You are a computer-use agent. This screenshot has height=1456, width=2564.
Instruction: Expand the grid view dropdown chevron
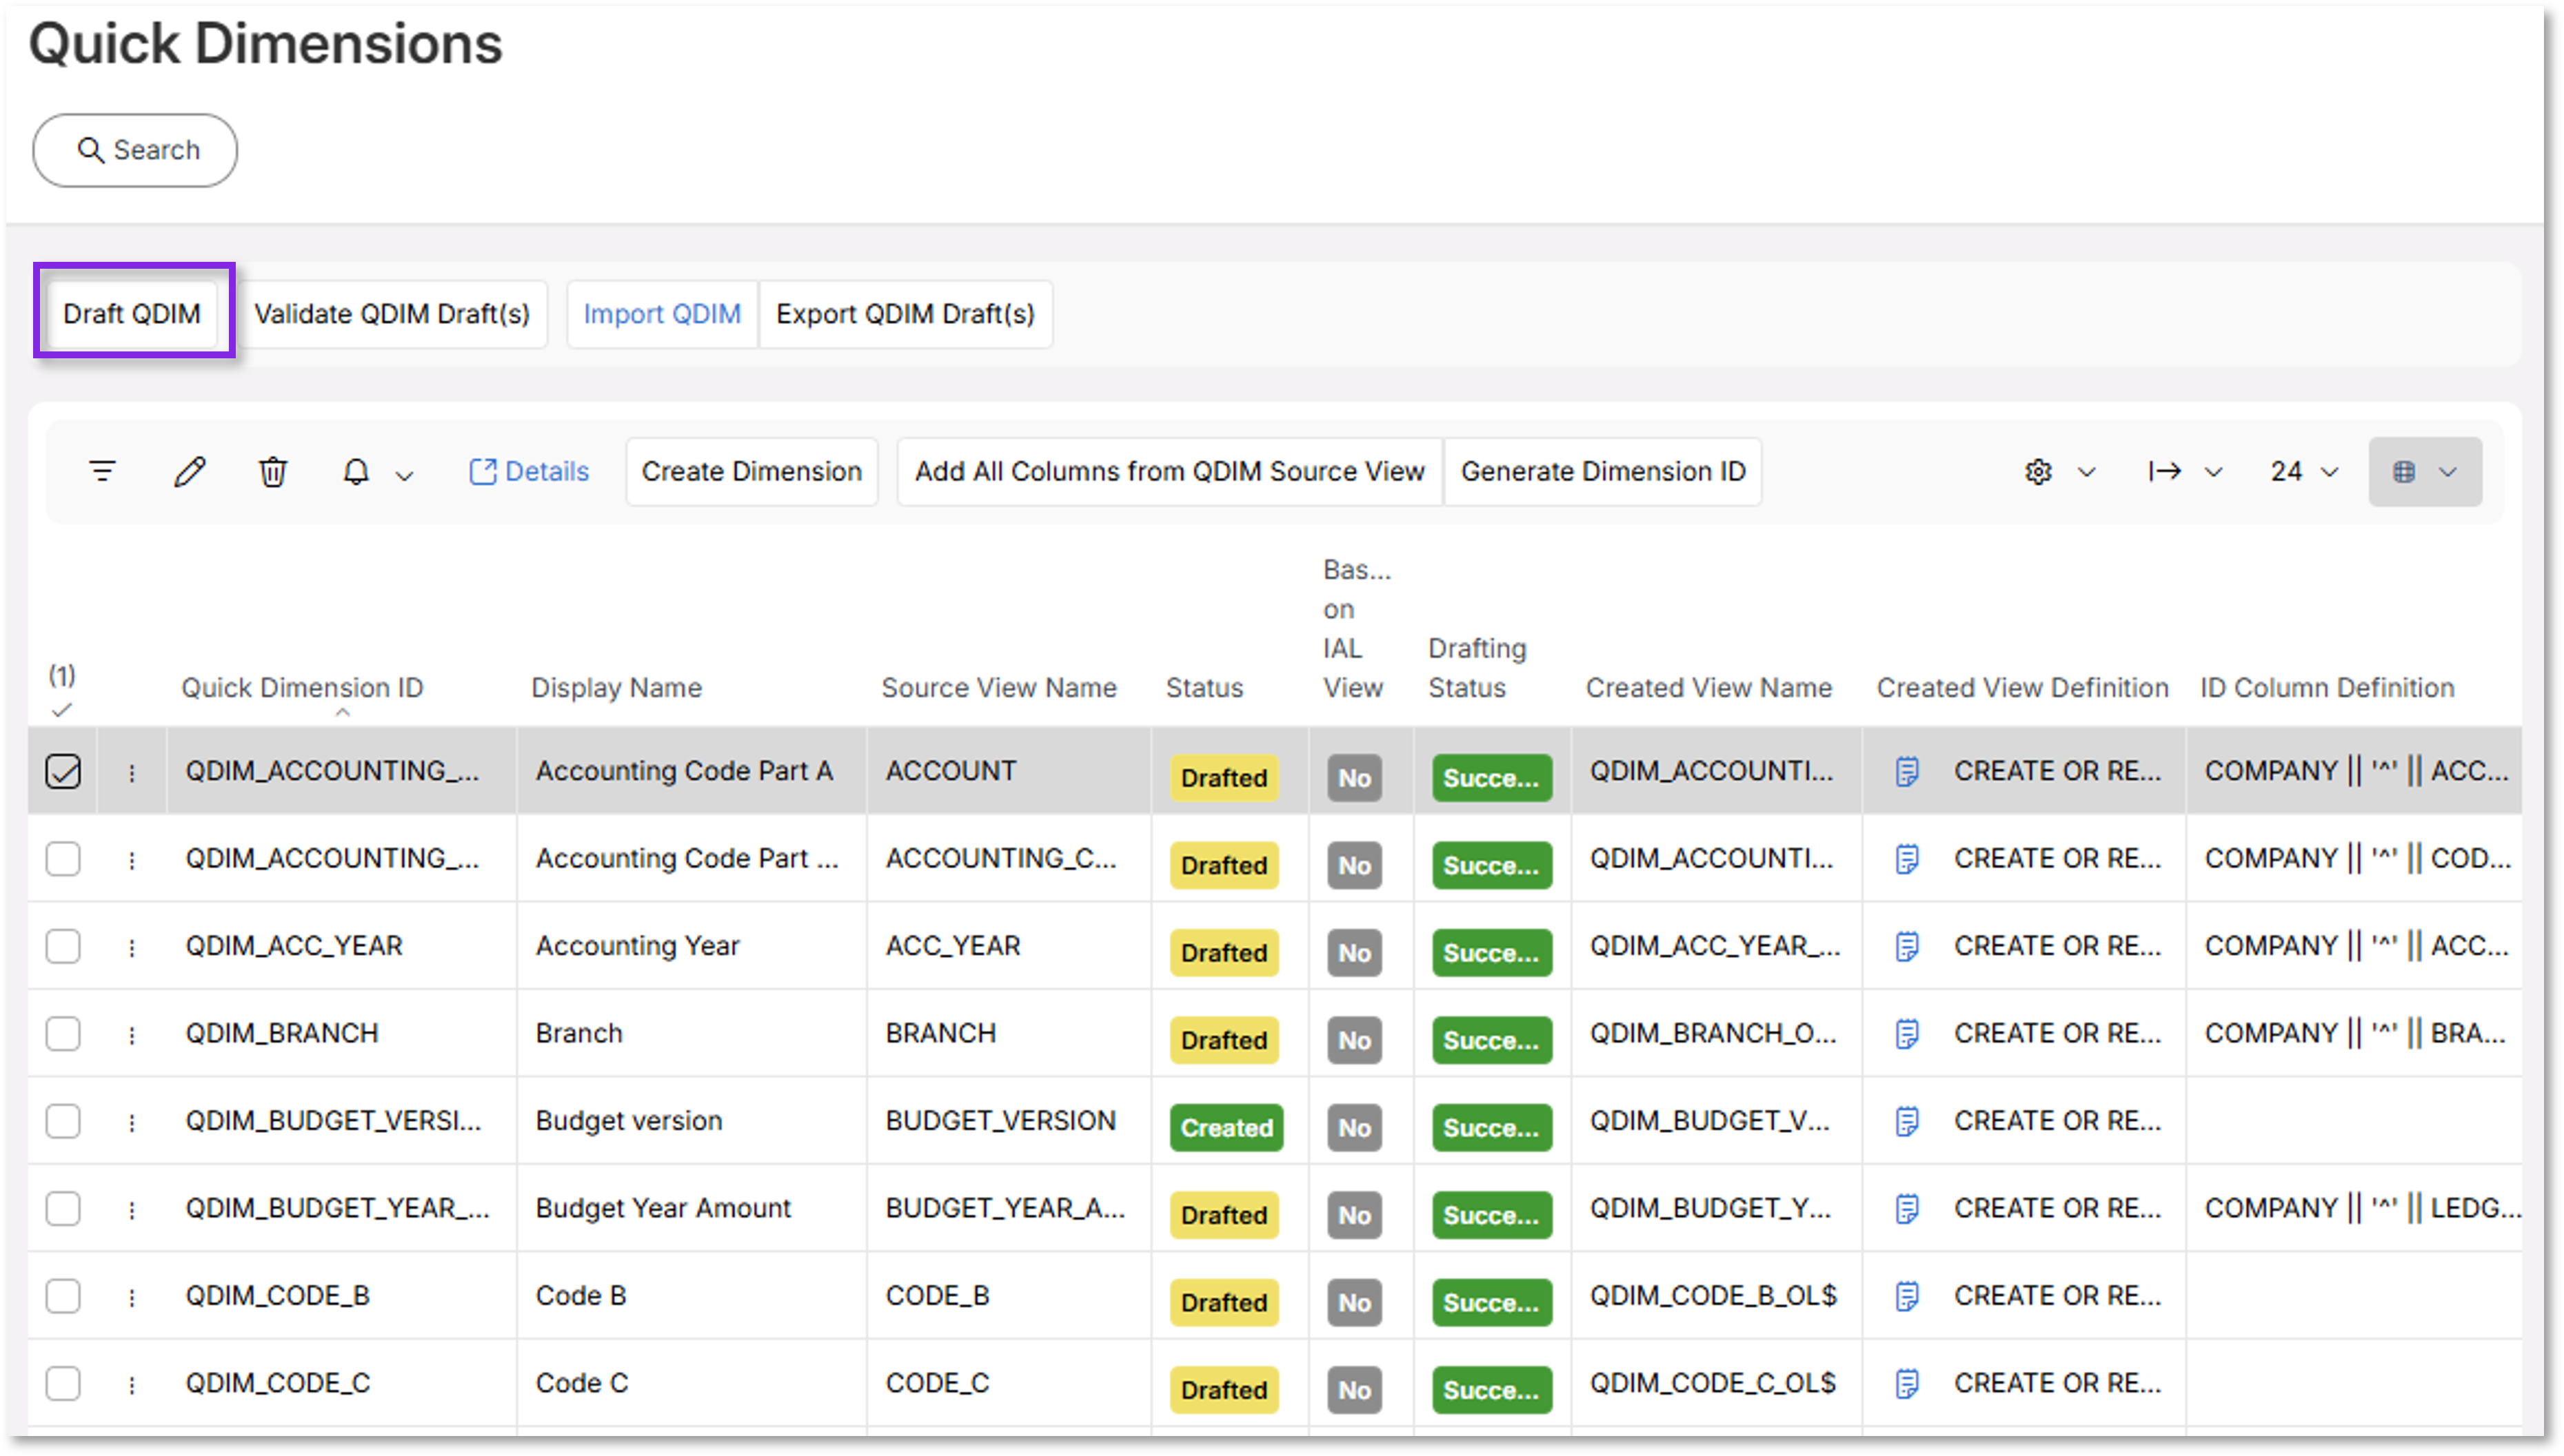[2448, 472]
